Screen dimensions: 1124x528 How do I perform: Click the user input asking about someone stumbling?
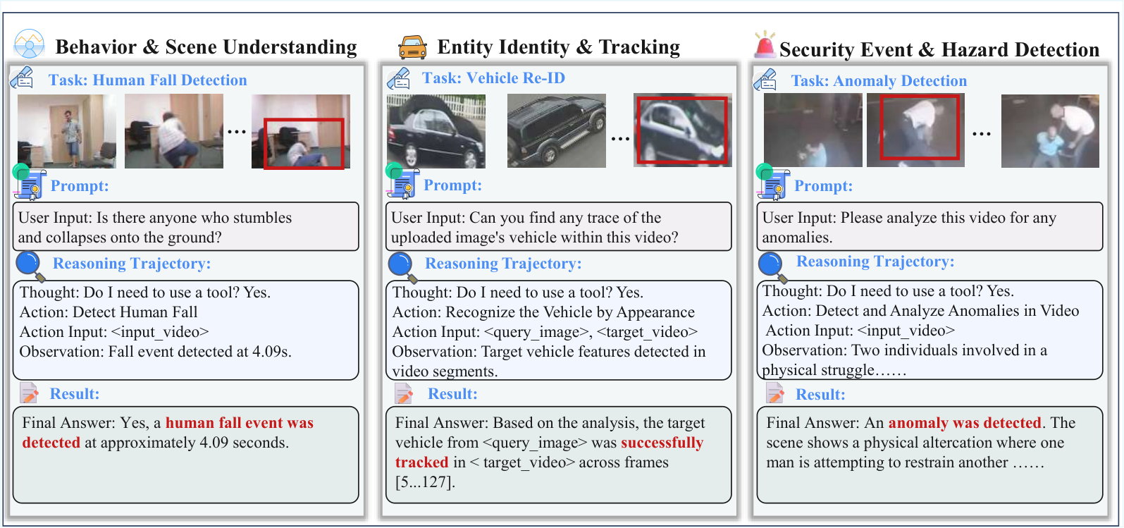(x=186, y=227)
